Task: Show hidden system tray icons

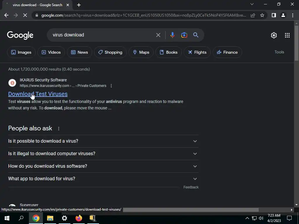Action: (247, 218)
